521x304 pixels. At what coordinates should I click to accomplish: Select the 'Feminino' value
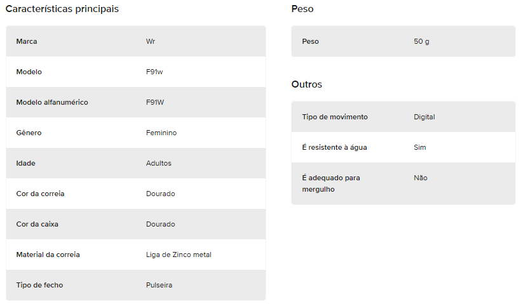click(161, 133)
